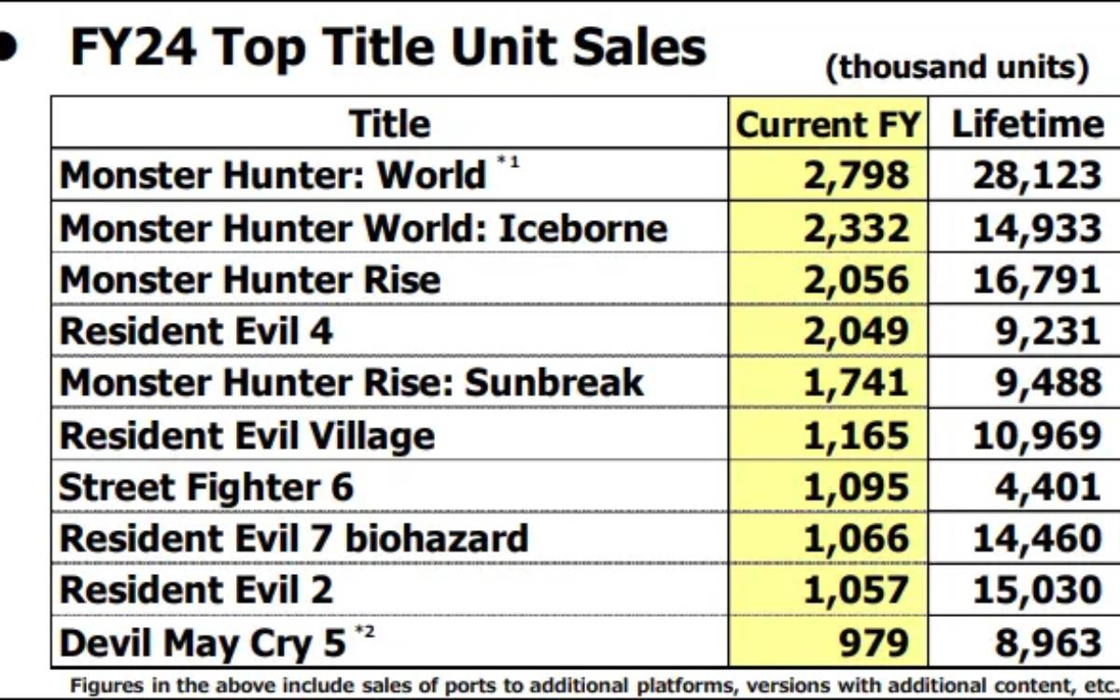Select the Resident Evil 2 title cell
Viewport: 1120px width, 700px height.
(195, 590)
